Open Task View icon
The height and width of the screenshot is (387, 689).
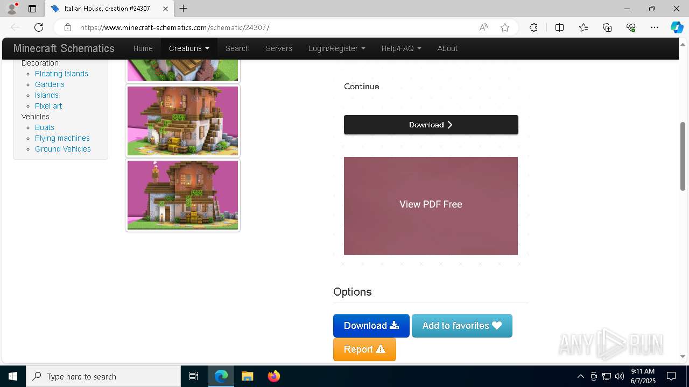point(194,376)
